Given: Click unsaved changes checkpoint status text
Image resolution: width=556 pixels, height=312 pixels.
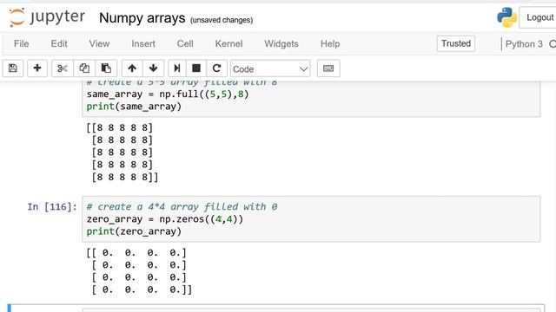Looking at the screenshot, I should pos(222,20).
